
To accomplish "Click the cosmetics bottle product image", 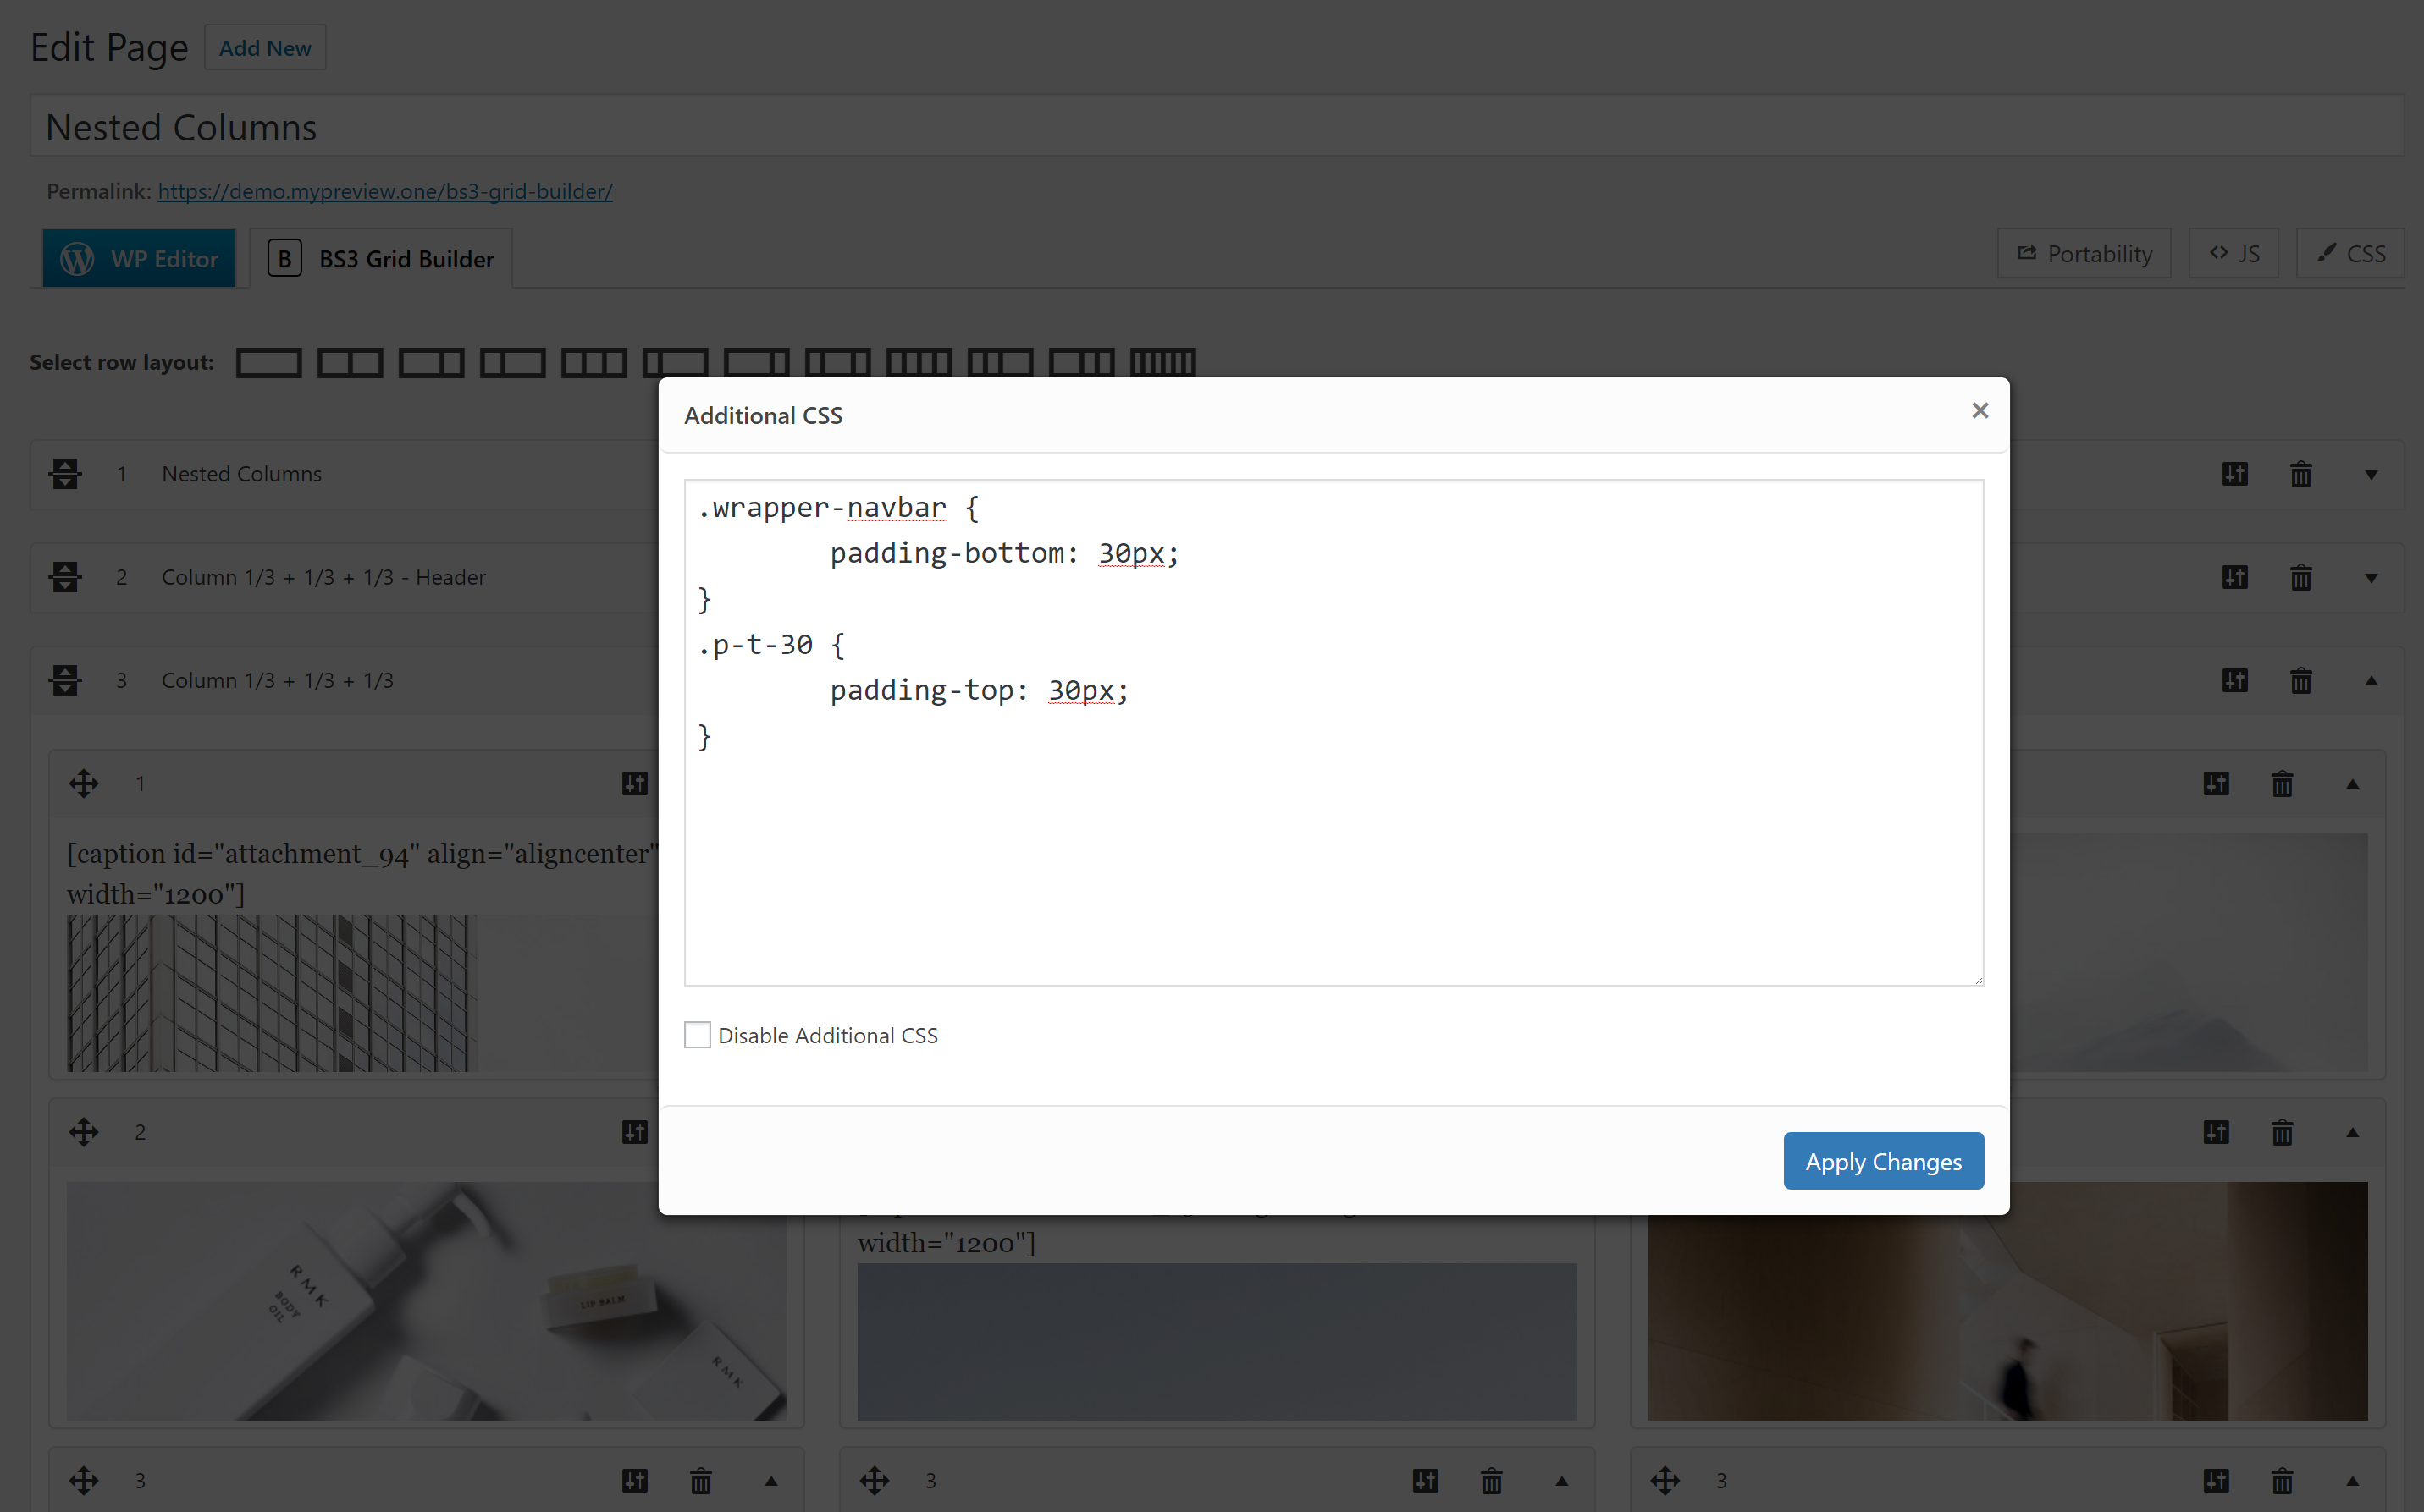I will click(426, 1301).
